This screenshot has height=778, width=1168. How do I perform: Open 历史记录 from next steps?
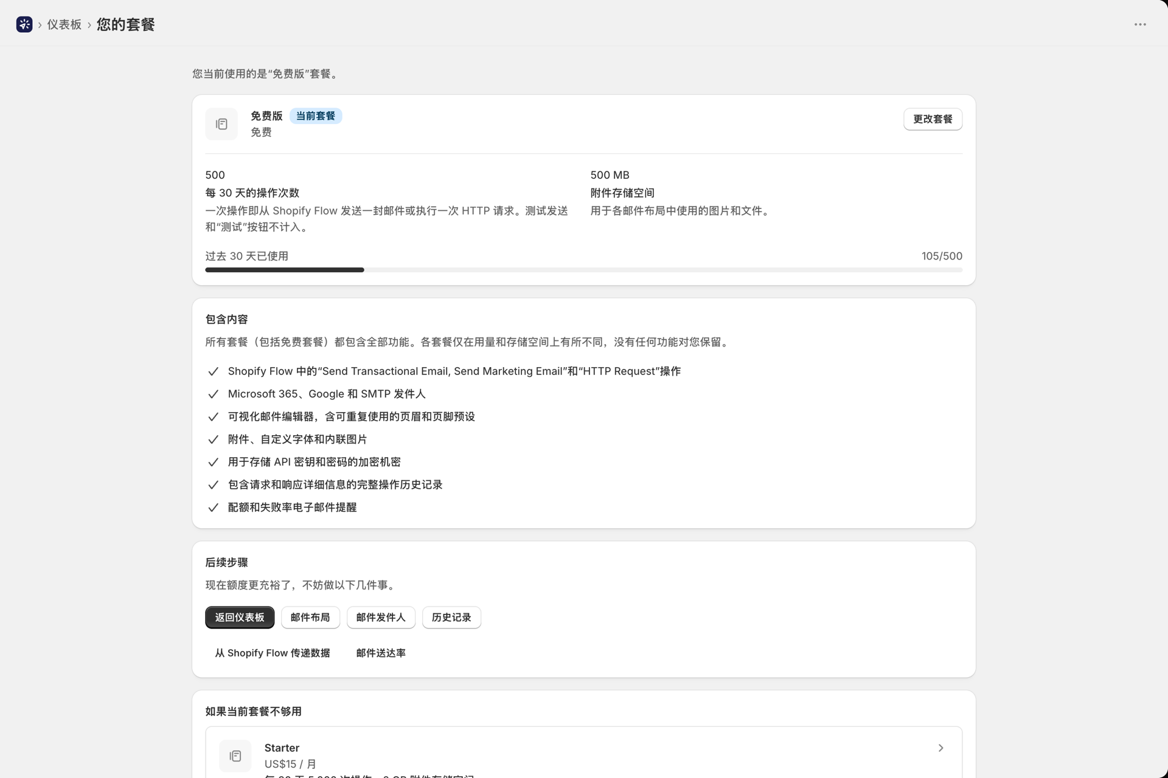coord(451,618)
